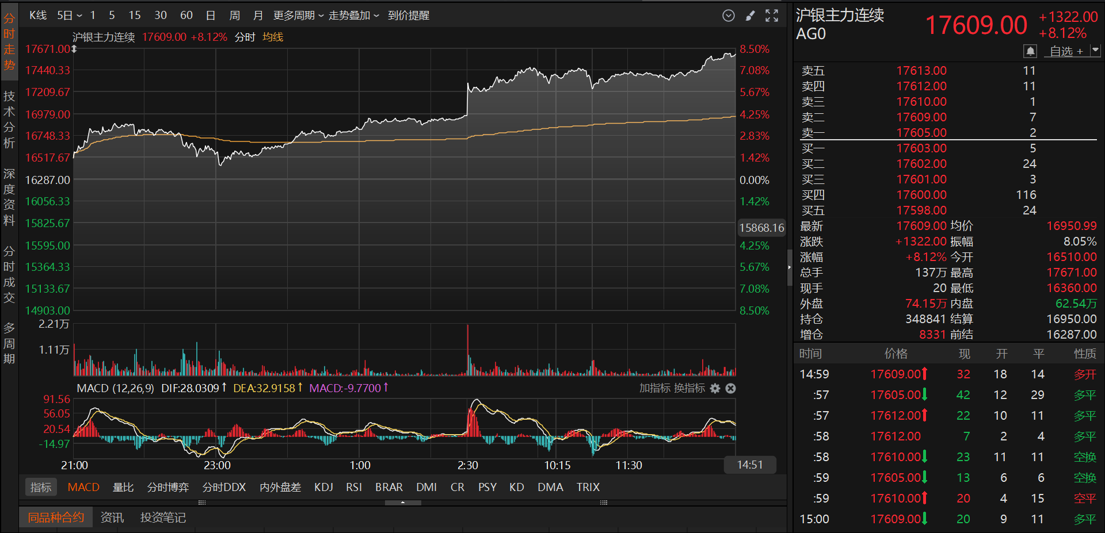Click the 卖一 price 17605.00
1105x533 pixels.
tap(921, 133)
